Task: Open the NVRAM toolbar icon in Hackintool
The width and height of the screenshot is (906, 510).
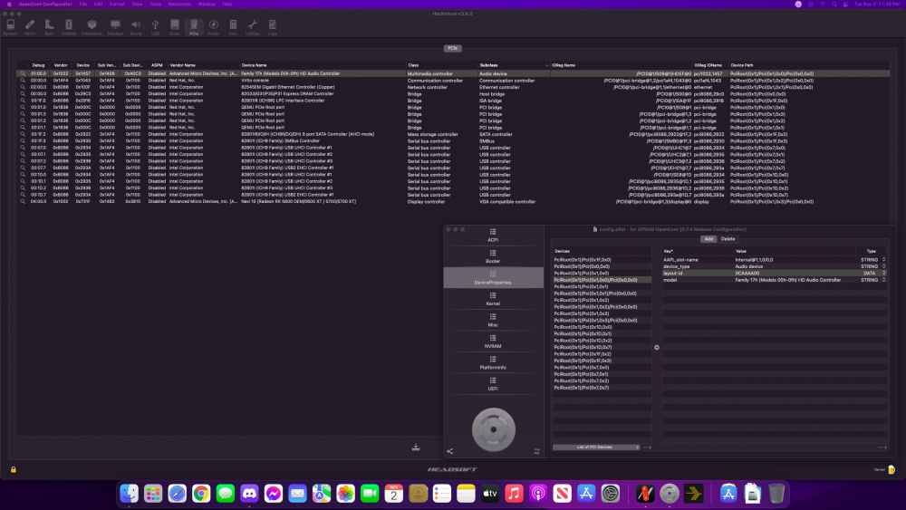Action: pyautogui.click(x=69, y=27)
